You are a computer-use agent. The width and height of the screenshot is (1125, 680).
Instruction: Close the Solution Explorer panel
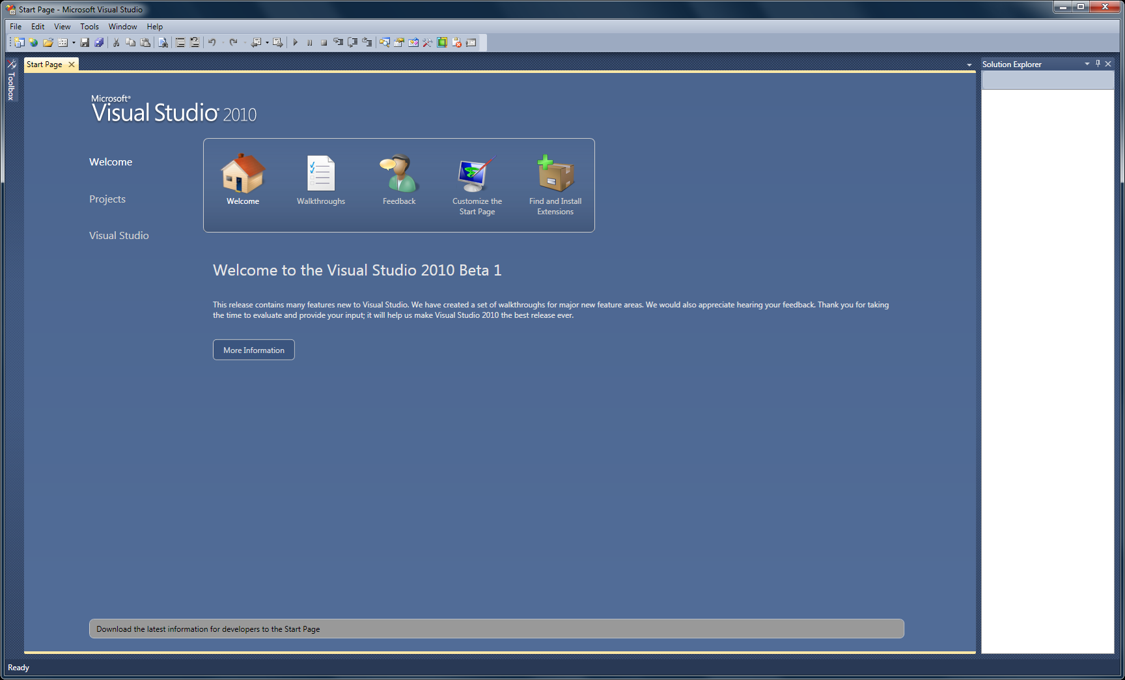tap(1108, 64)
